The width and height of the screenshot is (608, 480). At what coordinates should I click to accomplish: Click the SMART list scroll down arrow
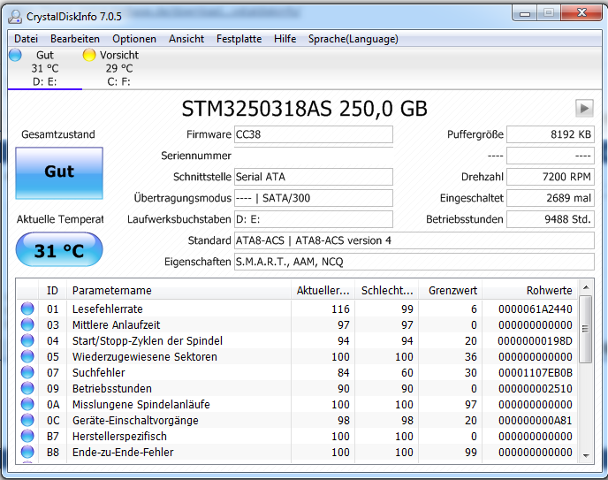click(586, 455)
